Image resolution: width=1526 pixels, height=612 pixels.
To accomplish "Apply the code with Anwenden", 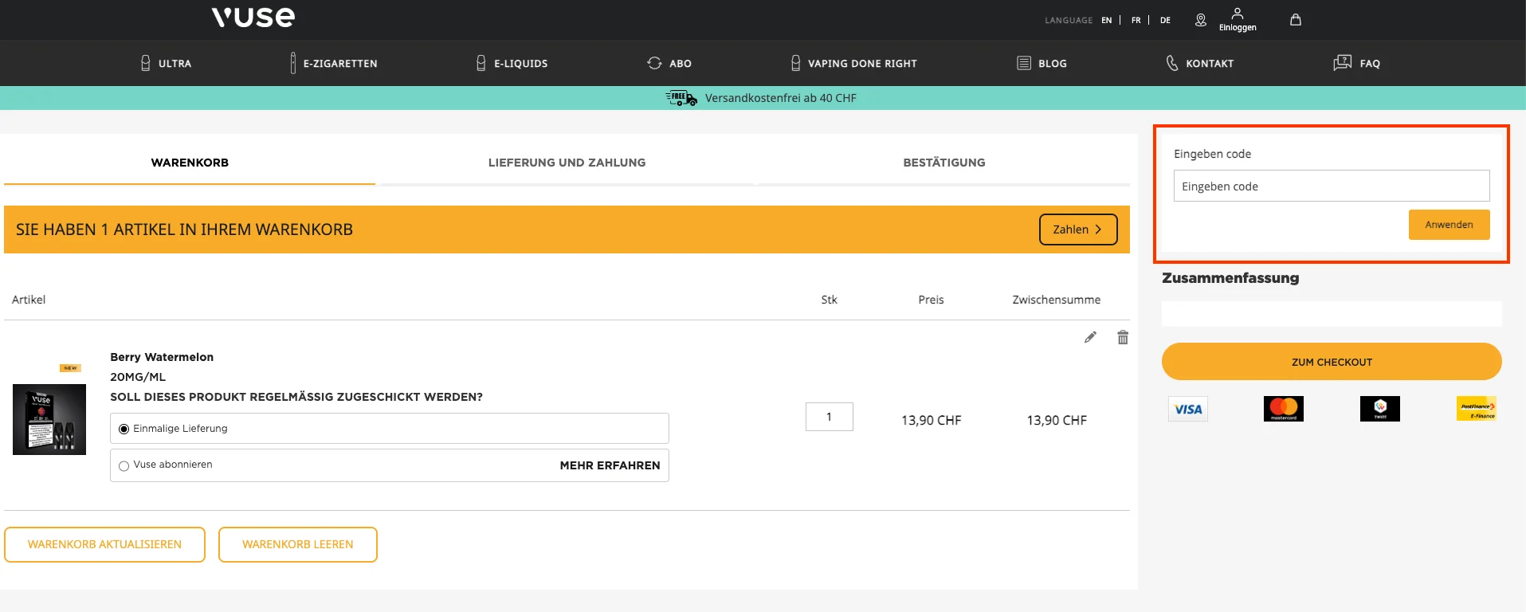I will 1449,225.
